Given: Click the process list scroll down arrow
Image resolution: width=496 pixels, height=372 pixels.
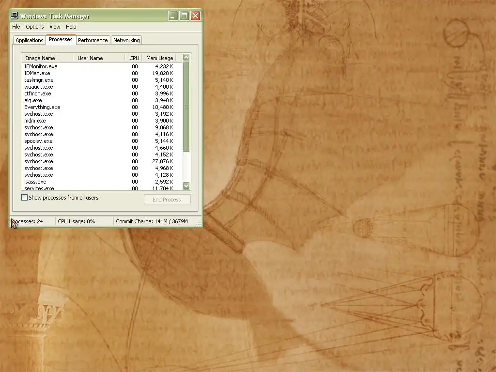Looking at the screenshot, I should (186, 186).
